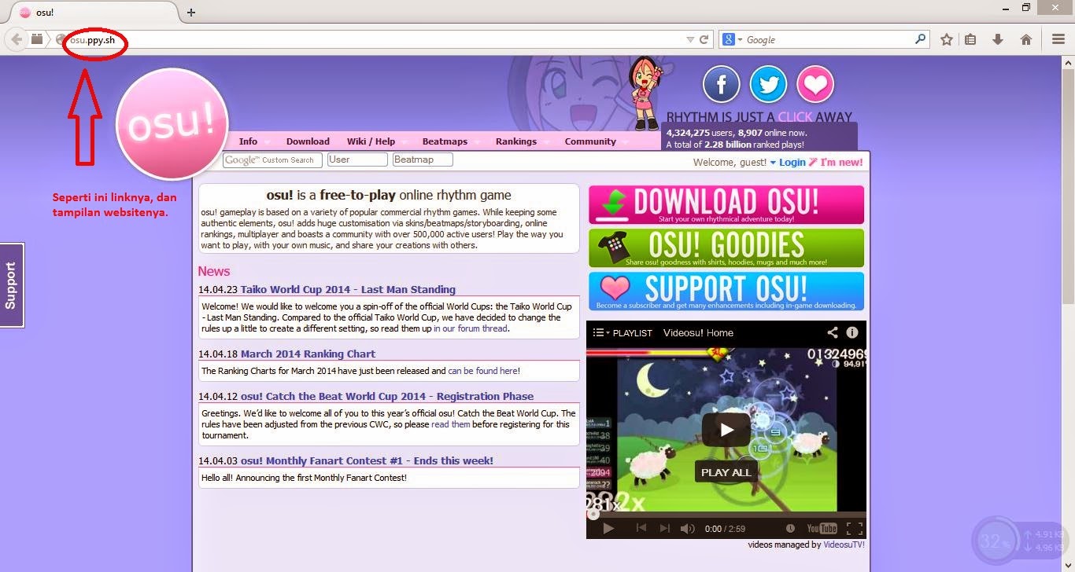
Task: Open the video info icon
Action: [852, 332]
